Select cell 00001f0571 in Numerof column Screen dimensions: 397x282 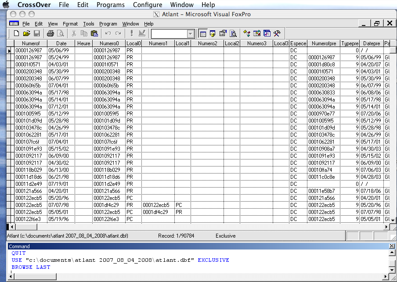coord(31,65)
